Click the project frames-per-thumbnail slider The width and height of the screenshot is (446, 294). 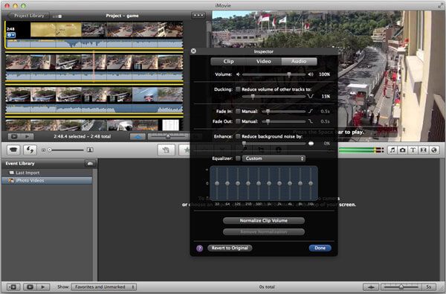[x=168, y=137]
